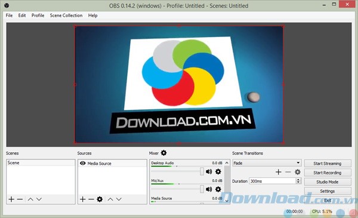The image size is (358, 218).
Task: Open source properties gear in Sources panel
Action: (x=100, y=199)
